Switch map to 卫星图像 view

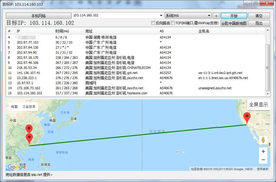29,107
